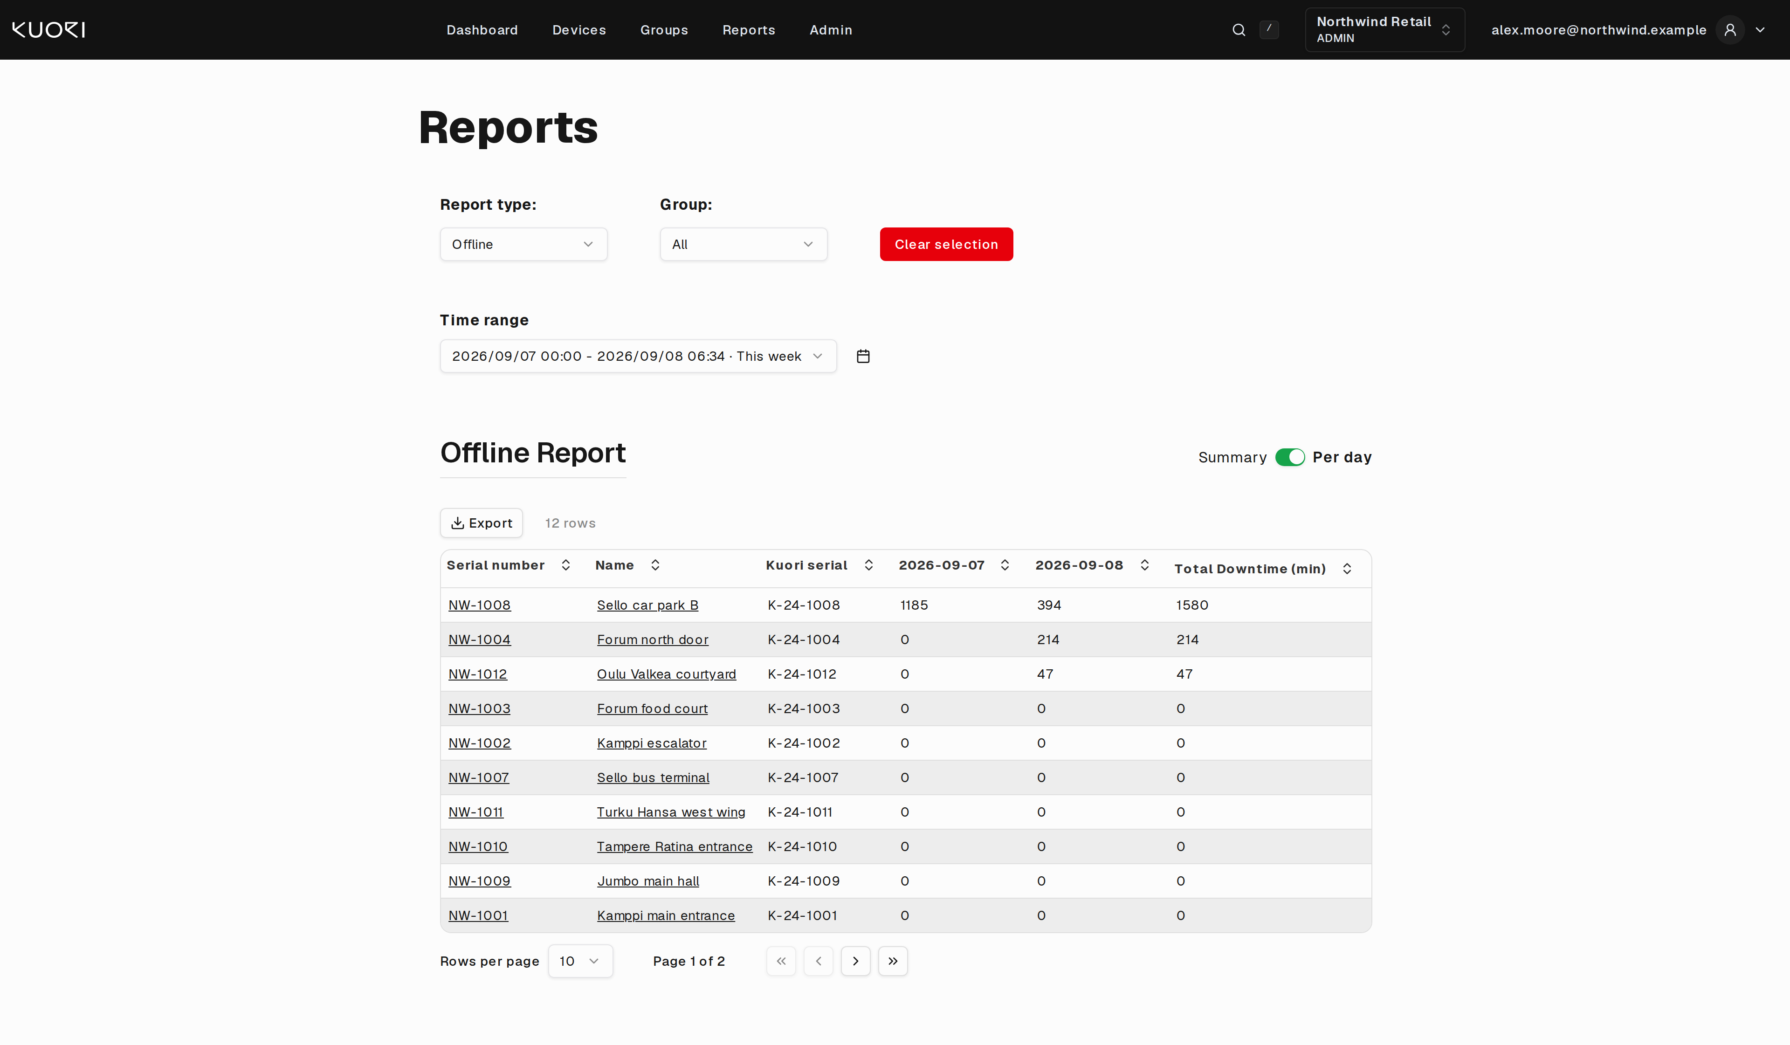Image resolution: width=1790 pixels, height=1045 pixels.
Task: Open Groups nav item
Action: [663, 30]
